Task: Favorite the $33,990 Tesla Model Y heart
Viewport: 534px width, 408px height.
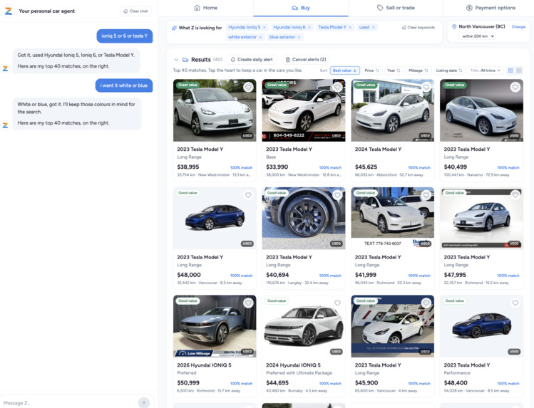Action: (337, 88)
